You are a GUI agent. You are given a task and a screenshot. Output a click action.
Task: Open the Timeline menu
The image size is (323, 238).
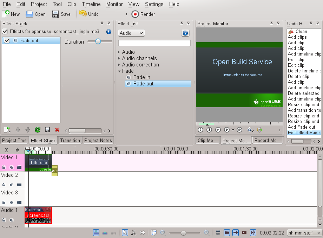91,4
